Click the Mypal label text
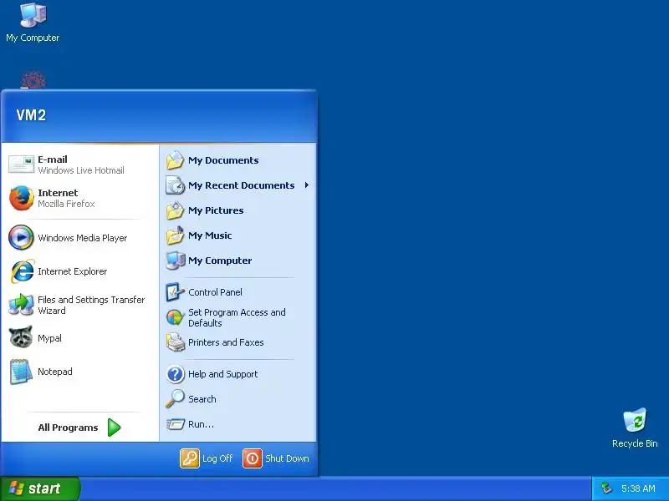669x501 pixels. click(49, 338)
